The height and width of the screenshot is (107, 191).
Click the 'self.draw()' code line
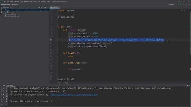pyautogui.click(x=75, y=69)
